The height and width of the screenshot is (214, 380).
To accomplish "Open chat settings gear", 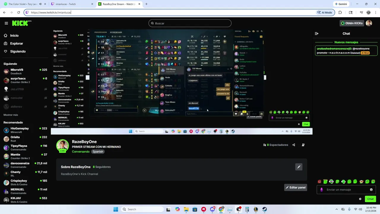I will [360, 199].
